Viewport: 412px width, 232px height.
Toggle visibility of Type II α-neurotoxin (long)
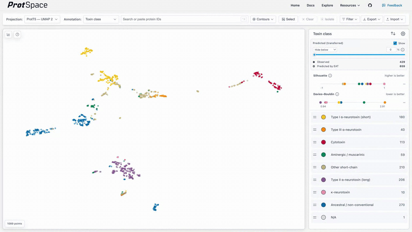(323, 180)
